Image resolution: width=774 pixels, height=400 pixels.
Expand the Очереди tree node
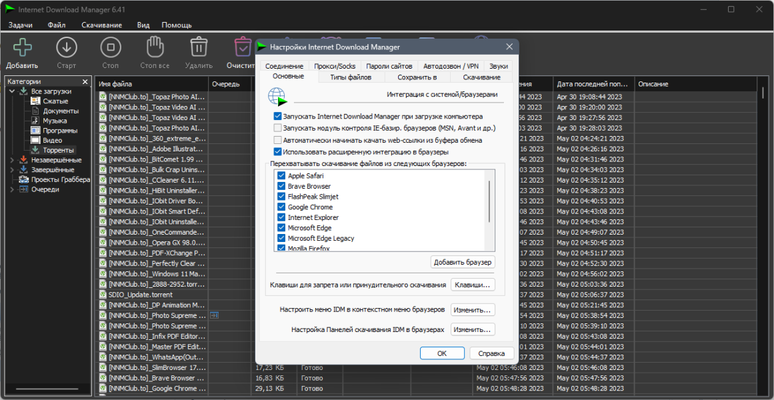(x=13, y=189)
